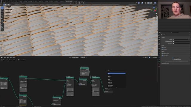Expand the Units panel

point(163,46)
